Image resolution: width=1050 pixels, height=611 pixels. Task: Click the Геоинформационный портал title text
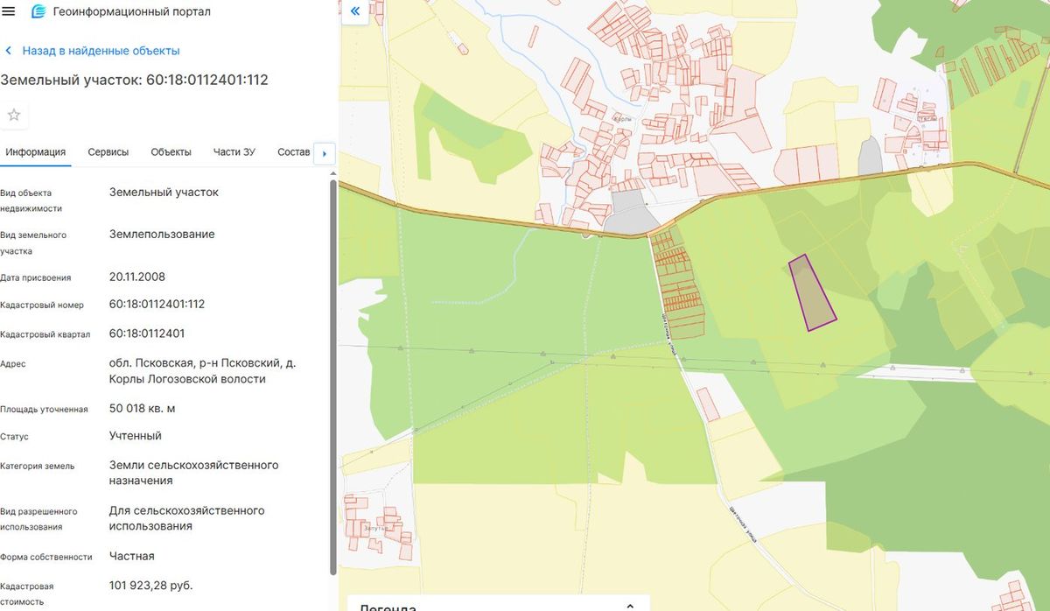[x=131, y=12]
